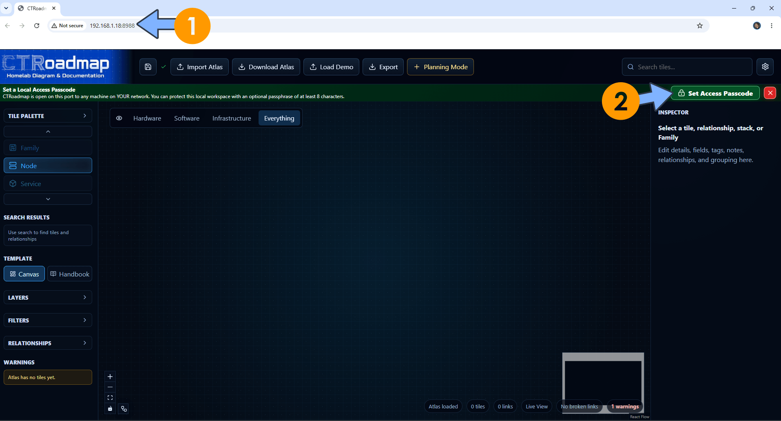
Task: Open the 1 warnings pill
Action: [625, 406]
